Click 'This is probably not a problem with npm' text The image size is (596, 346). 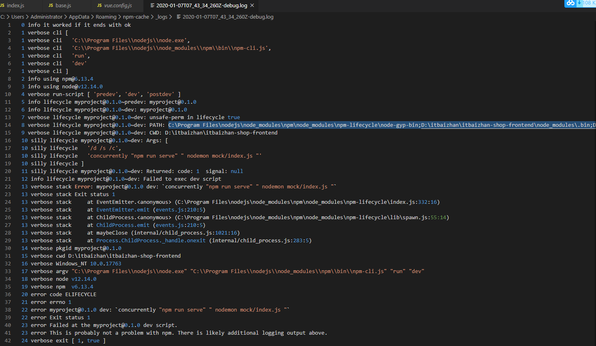tap(112, 333)
